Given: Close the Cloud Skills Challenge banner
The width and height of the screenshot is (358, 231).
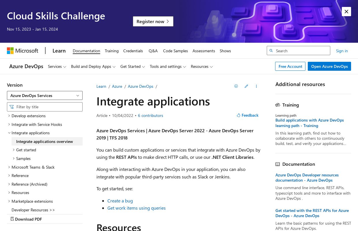Looking at the screenshot, I should click(x=346, y=12).
